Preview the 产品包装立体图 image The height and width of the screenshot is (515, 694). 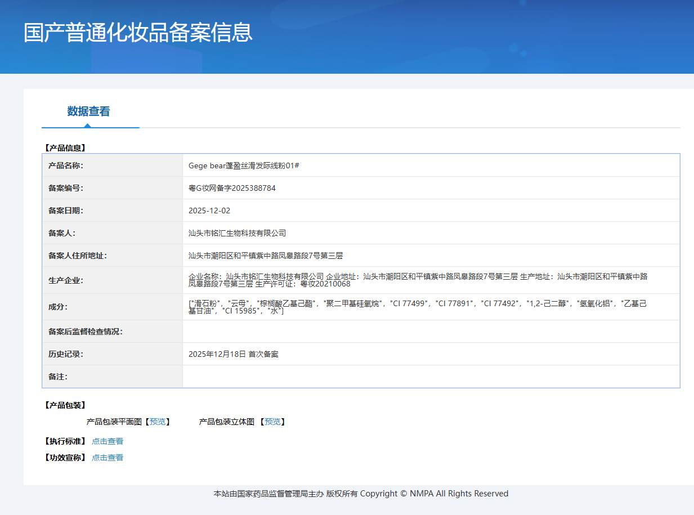[x=272, y=422]
